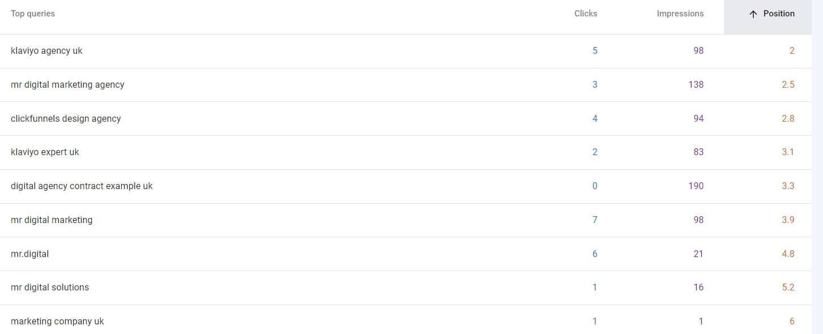Viewport: 823px width, 334px height.
Task: Open the 'mr digital solutions' query
Action: click(50, 288)
